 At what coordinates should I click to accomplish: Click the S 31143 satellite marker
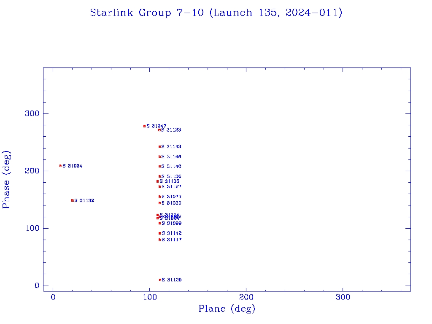[x=159, y=147]
